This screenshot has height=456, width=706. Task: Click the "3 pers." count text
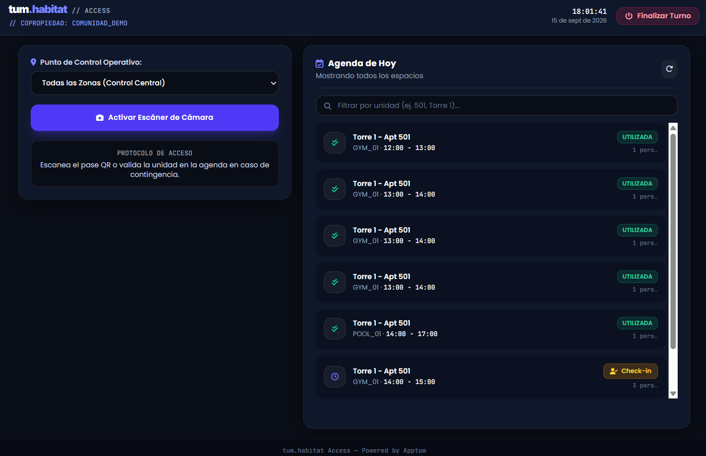[x=645, y=386]
